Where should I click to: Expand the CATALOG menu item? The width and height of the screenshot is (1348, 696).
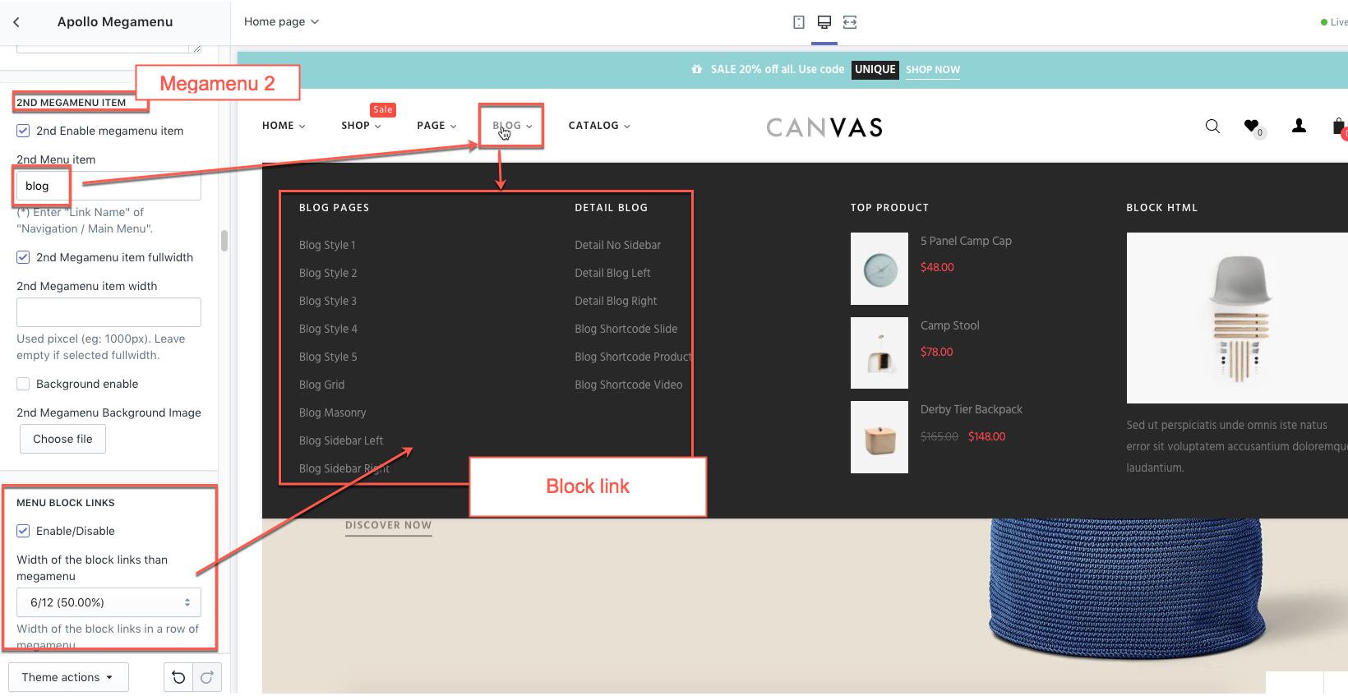(599, 126)
